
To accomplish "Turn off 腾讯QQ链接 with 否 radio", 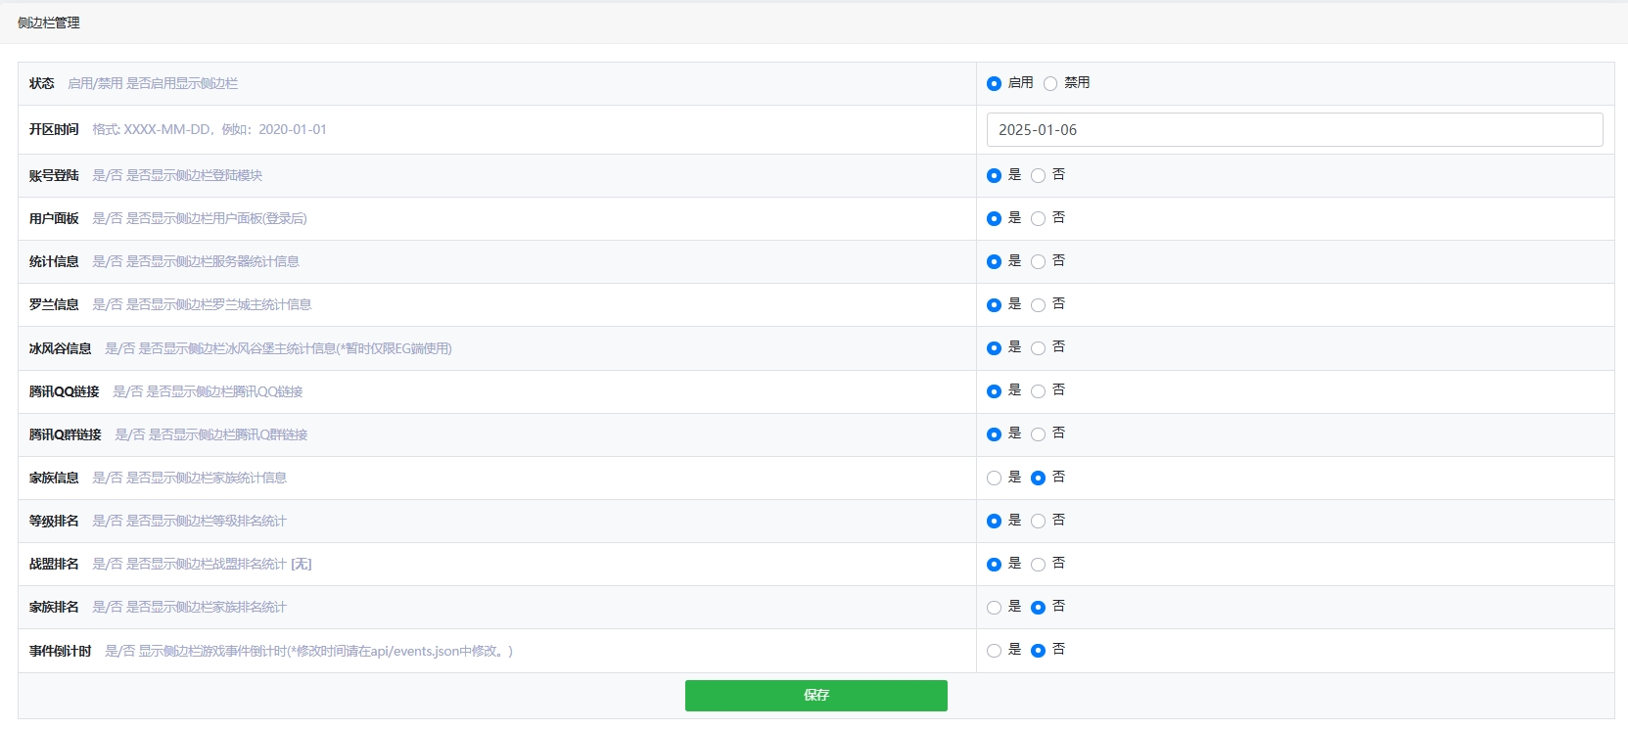I will pos(1038,391).
